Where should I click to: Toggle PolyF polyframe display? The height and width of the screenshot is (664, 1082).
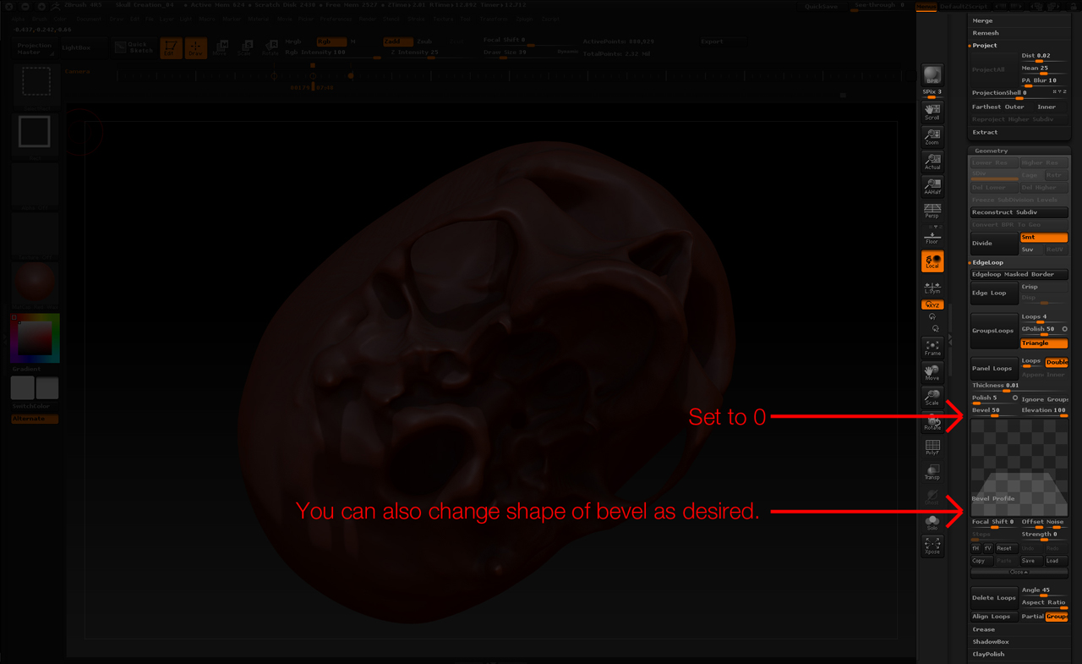click(932, 447)
